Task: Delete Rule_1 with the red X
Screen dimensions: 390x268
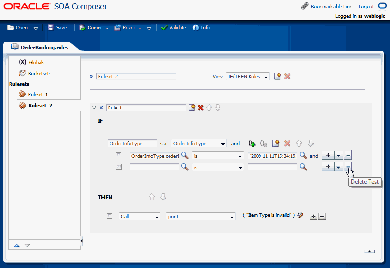Action: tap(200, 108)
